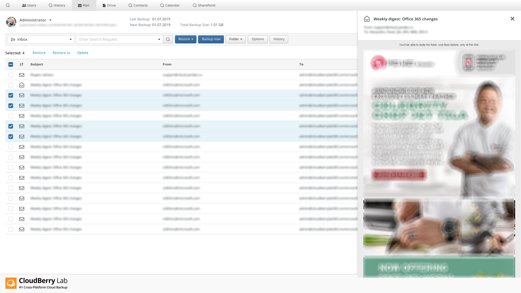Click the search button next to search field
This screenshot has height=293, width=521.
[168, 39]
